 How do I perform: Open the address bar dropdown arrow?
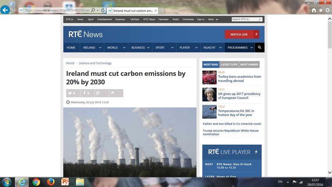pyautogui.click(x=98, y=11)
